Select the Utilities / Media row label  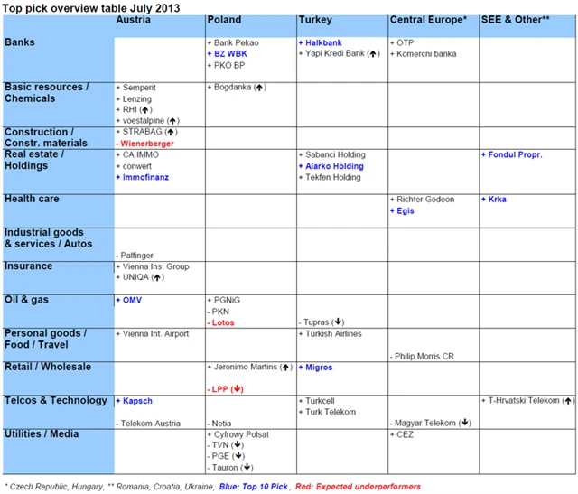point(42,433)
